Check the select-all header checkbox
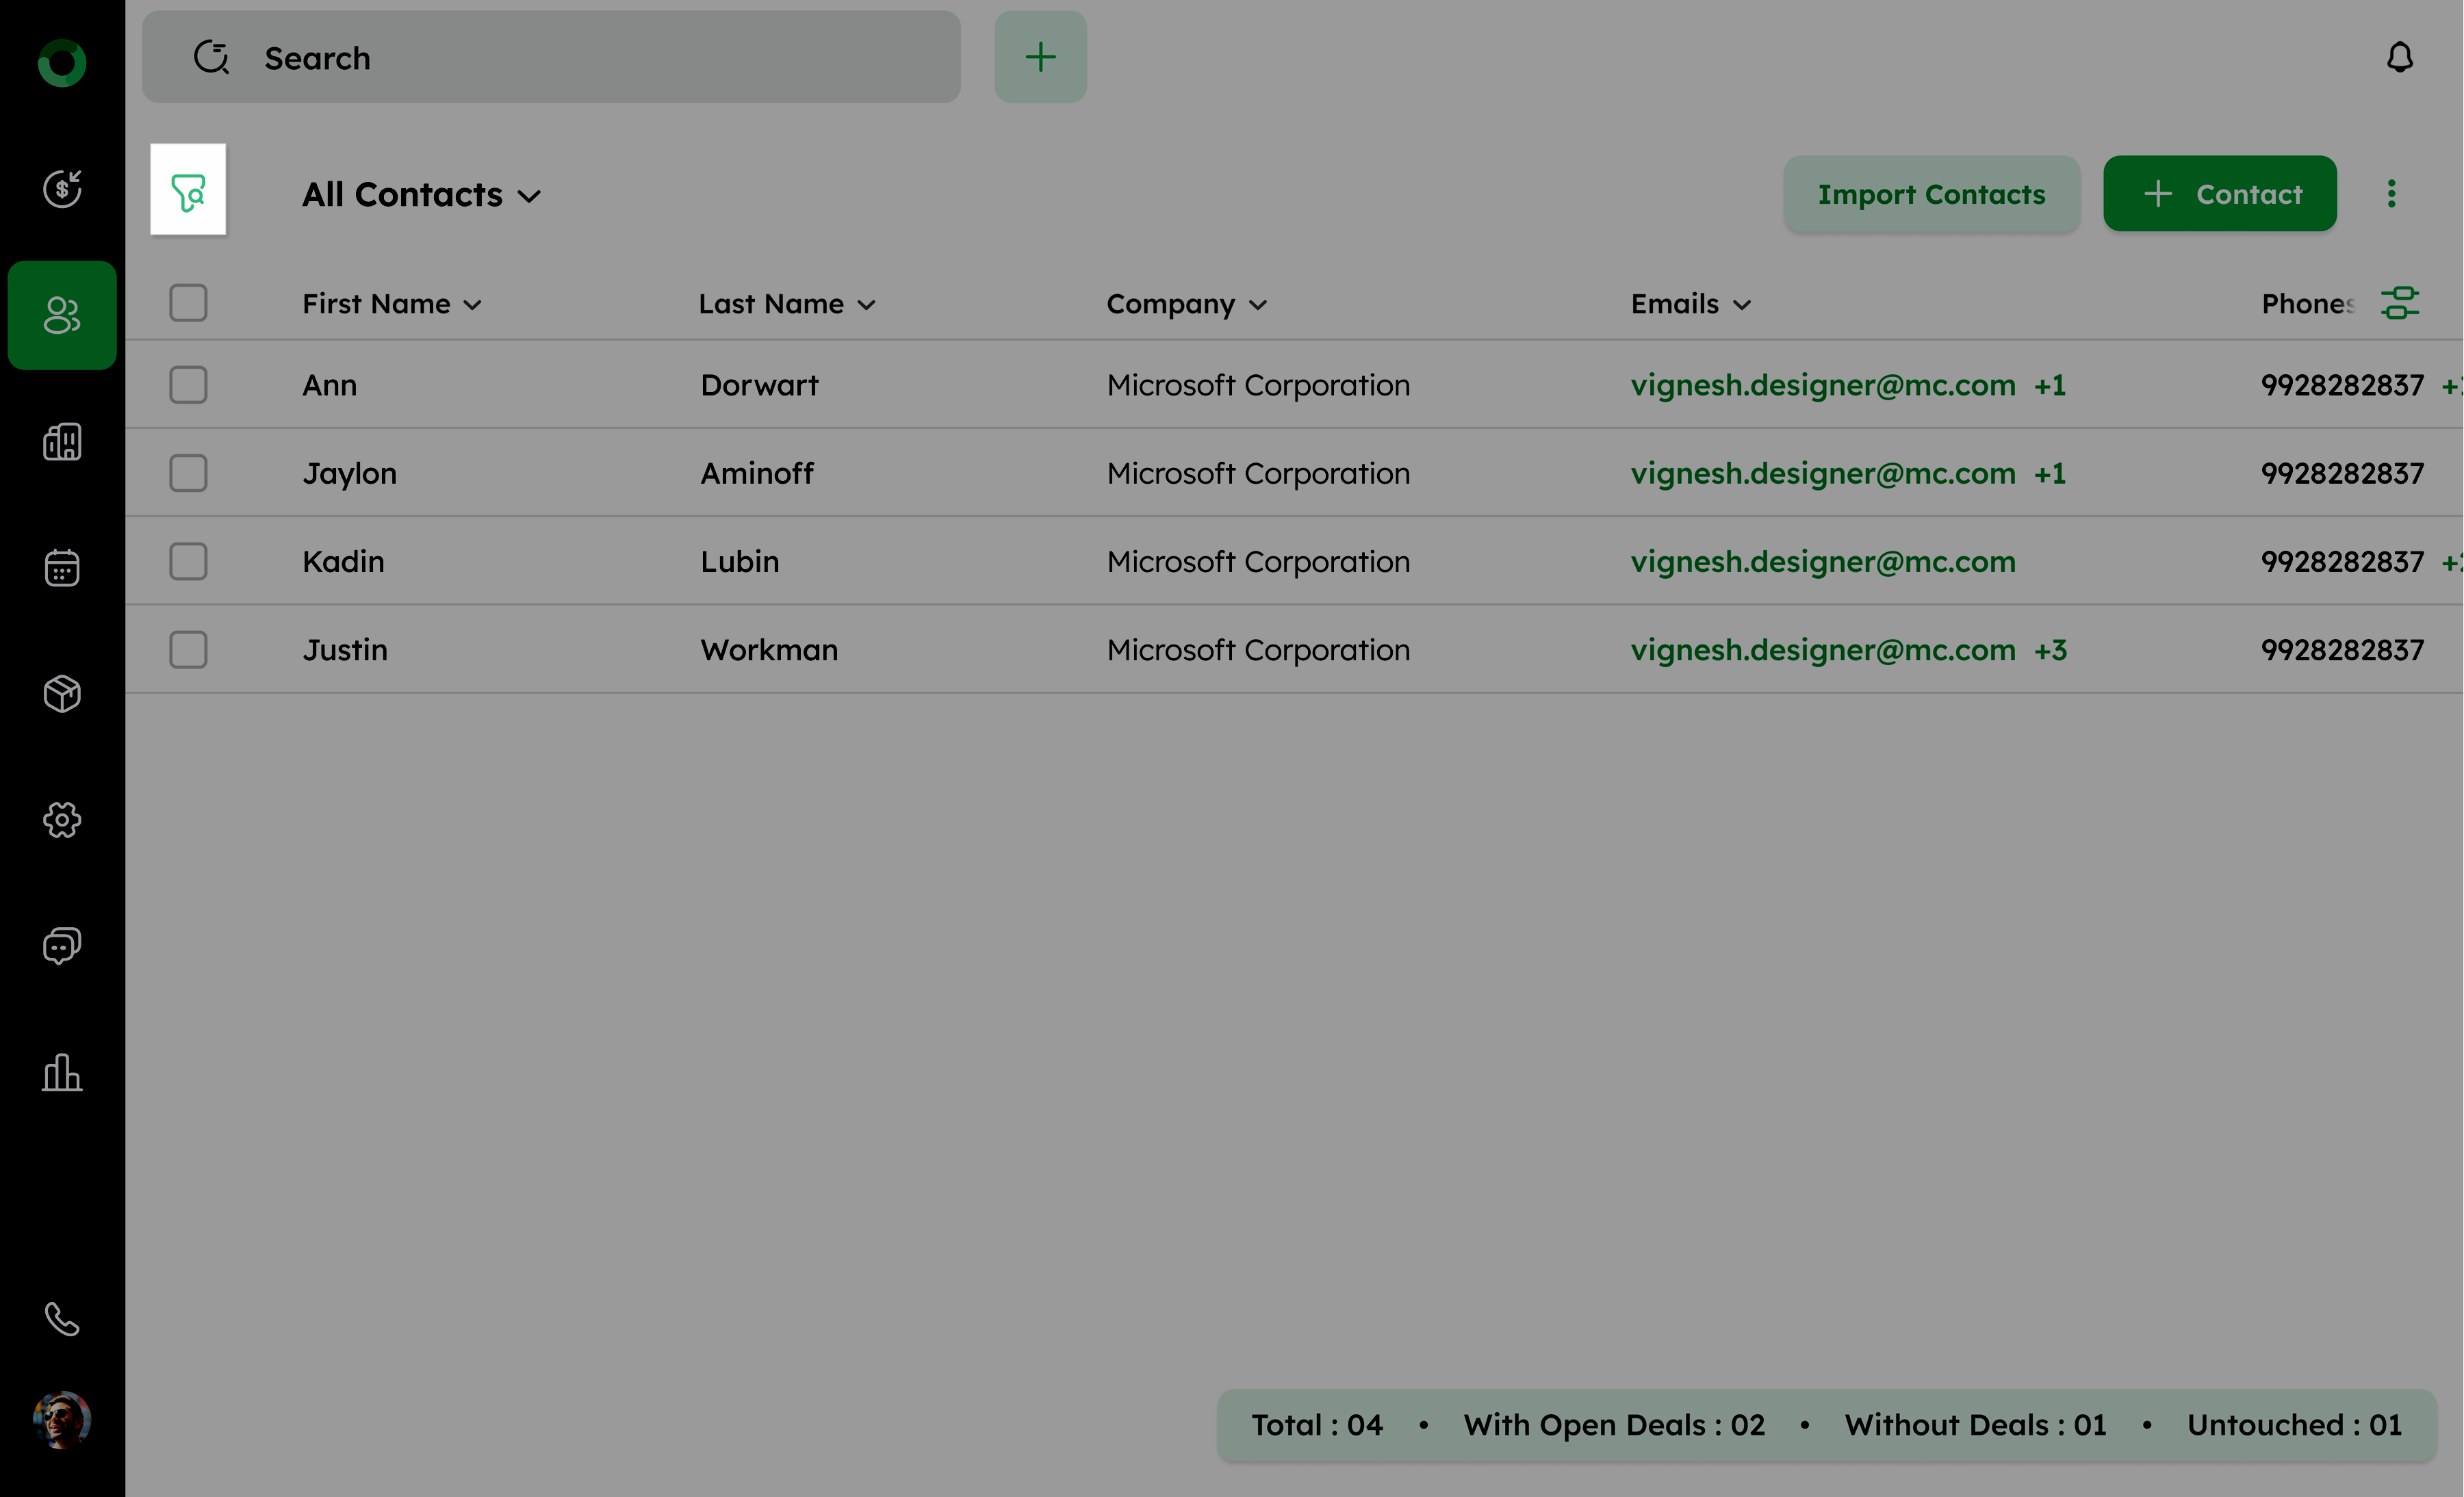The width and height of the screenshot is (2464, 1497). tap(188, 303)
